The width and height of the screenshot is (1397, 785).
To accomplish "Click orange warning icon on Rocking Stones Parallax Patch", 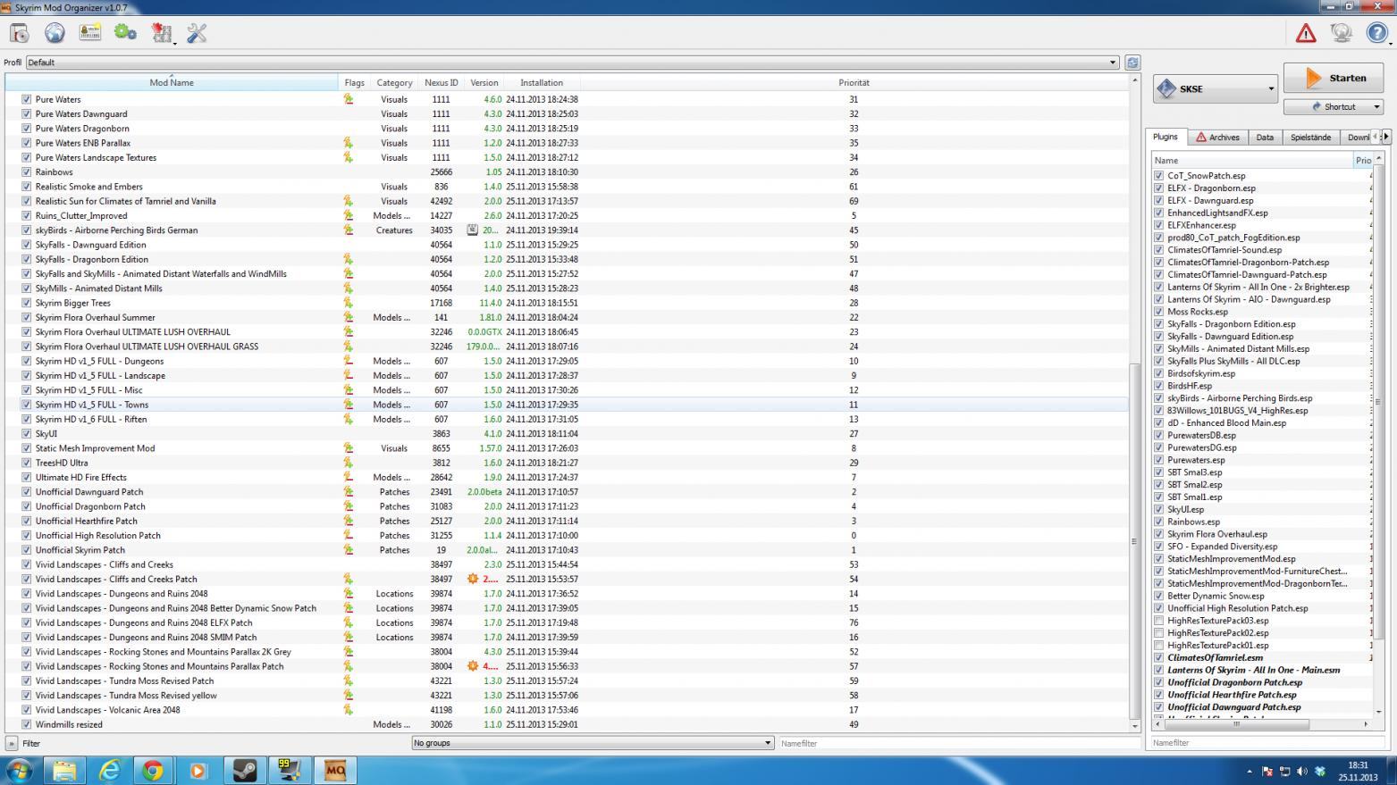I will tap(473, 666).
